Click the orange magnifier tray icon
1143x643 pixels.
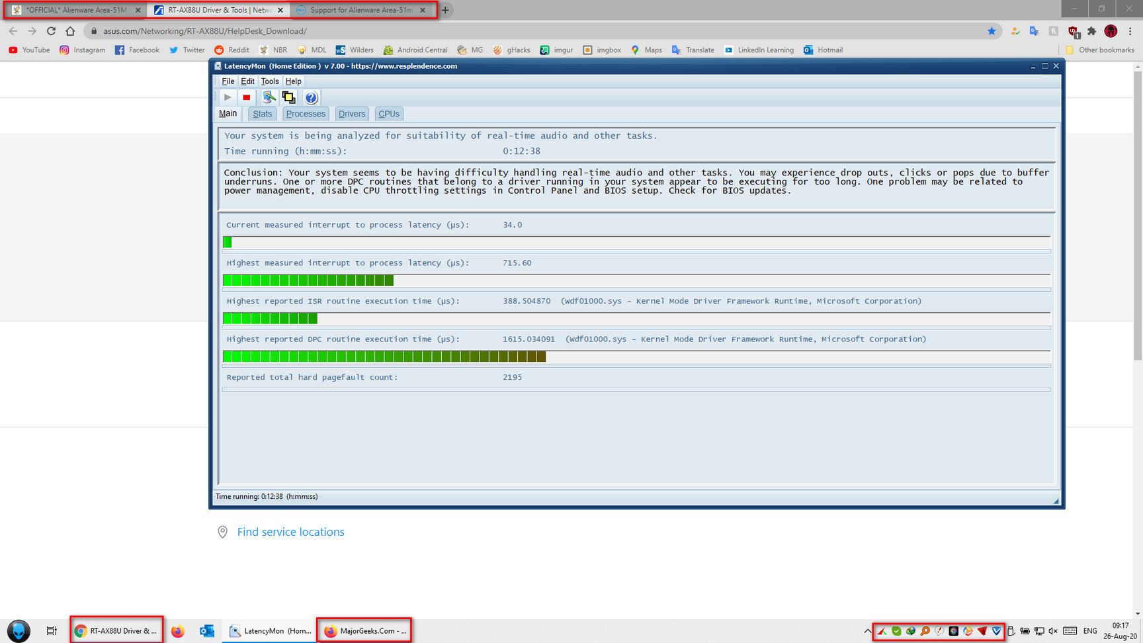pyautogui.click(x=925, y=631)
